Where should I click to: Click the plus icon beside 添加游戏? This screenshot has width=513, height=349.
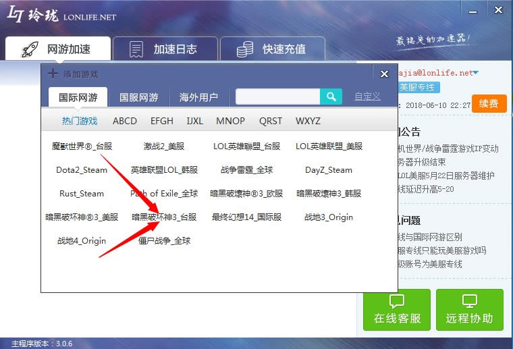[x=53, y=74]
